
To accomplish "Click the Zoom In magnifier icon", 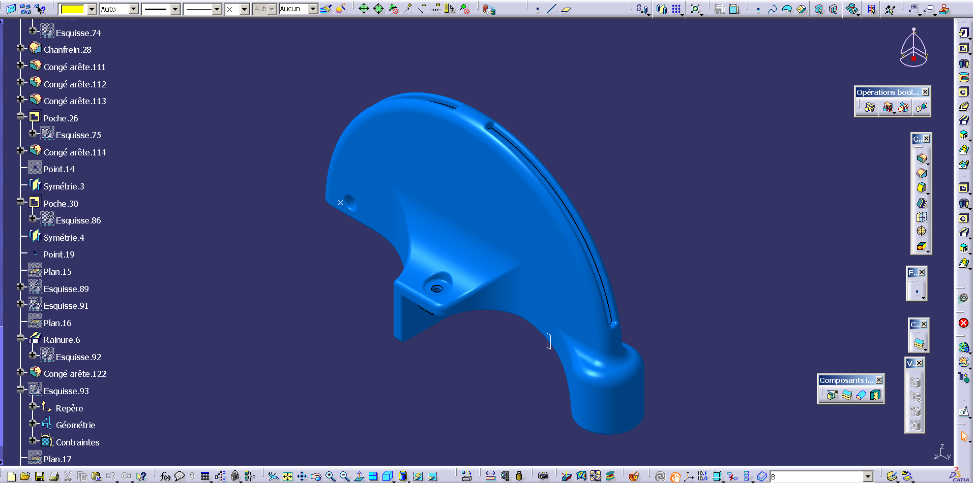I will point(330,476).
